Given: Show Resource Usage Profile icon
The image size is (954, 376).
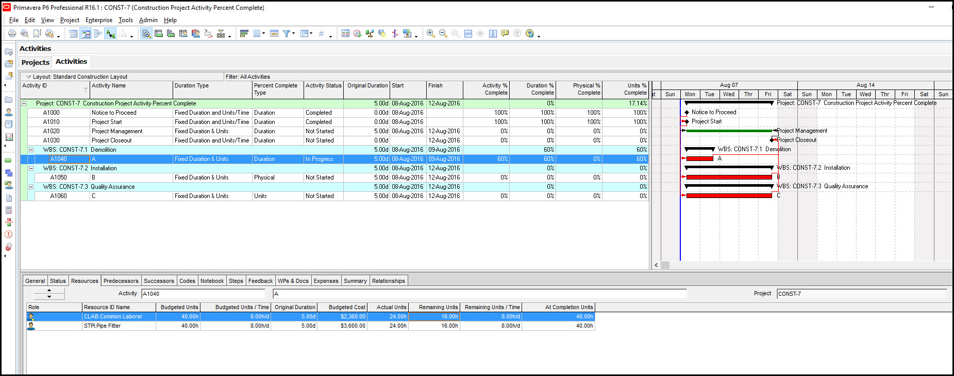Looking at the screenshot, I should coord(196,33).
